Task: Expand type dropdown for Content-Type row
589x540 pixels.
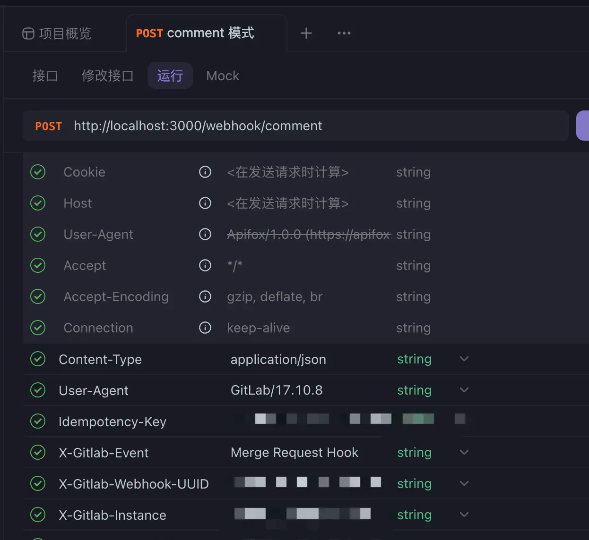Action: pyautogui.click(x=464, y=359)
